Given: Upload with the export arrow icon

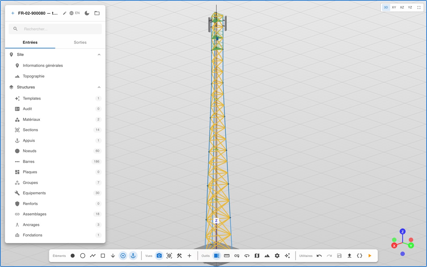Looking at the screenshot, I should coord(350,256).
